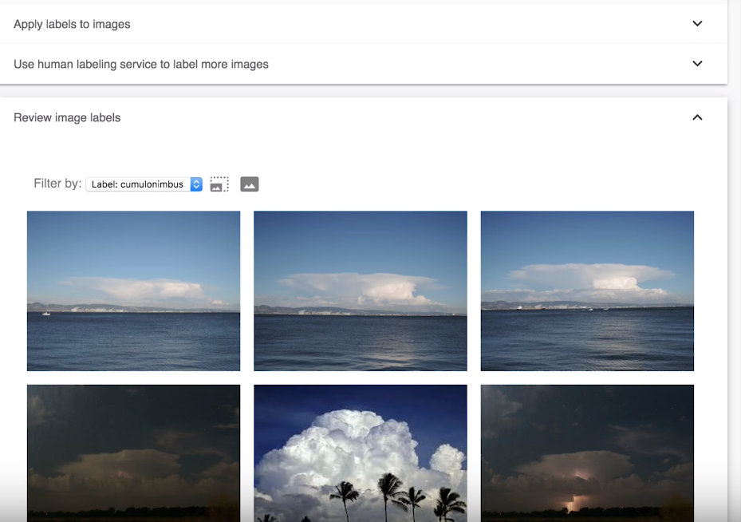Click the small dashed-outline image view icon
Screen dimensions: 741x522
[x=219, y=184]
